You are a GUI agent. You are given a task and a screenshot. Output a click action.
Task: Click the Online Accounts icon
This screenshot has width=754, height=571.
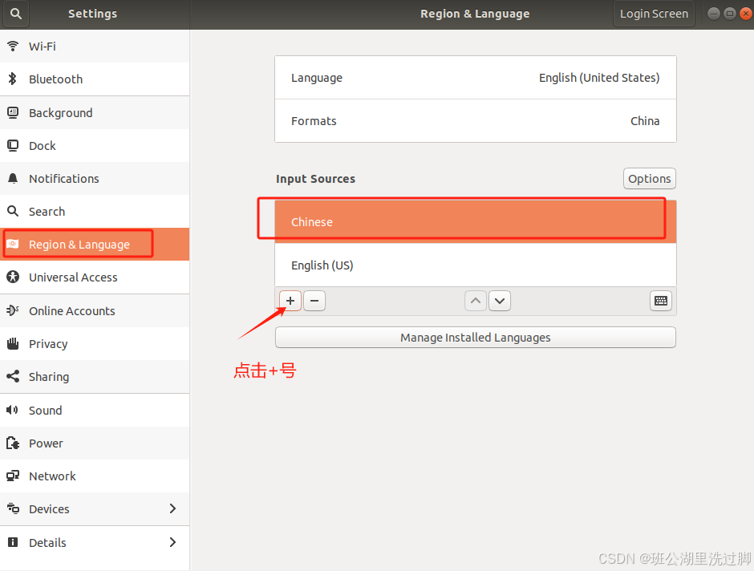click(13, 310)
